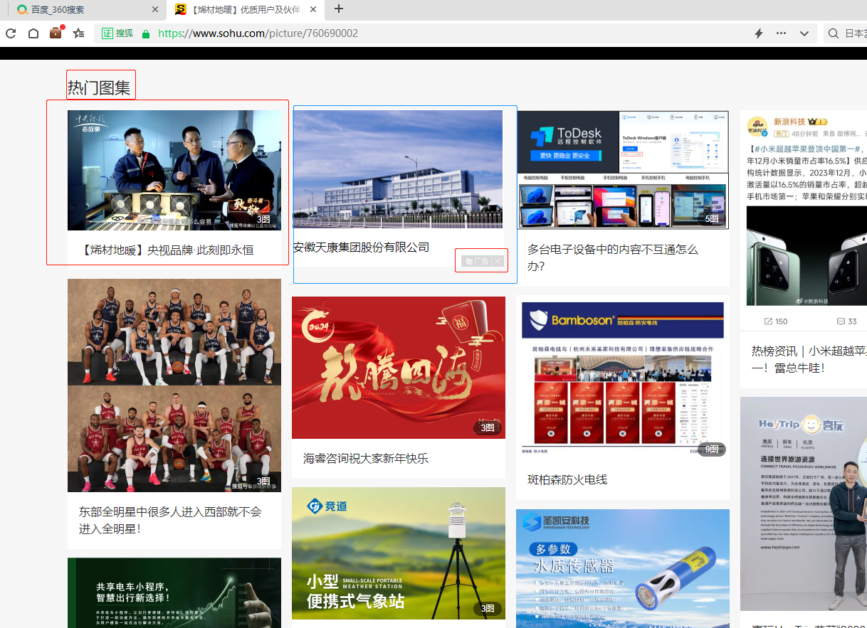
Task: Open the 安徽天康集团股份有限公司 ad link
Action: point(362,248)
